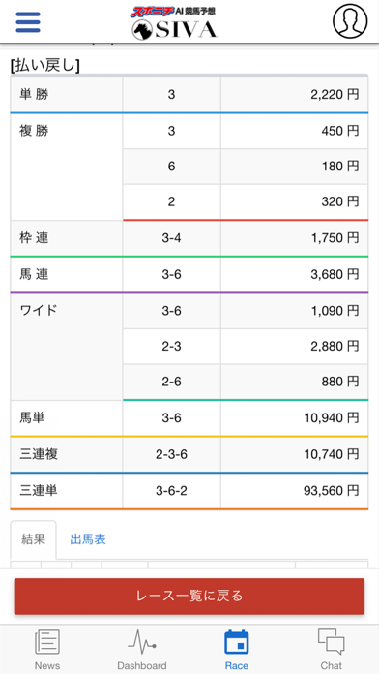Open the hamburger menu
The height and width of the screenshot is (674, 379).
tap(28, 22)
